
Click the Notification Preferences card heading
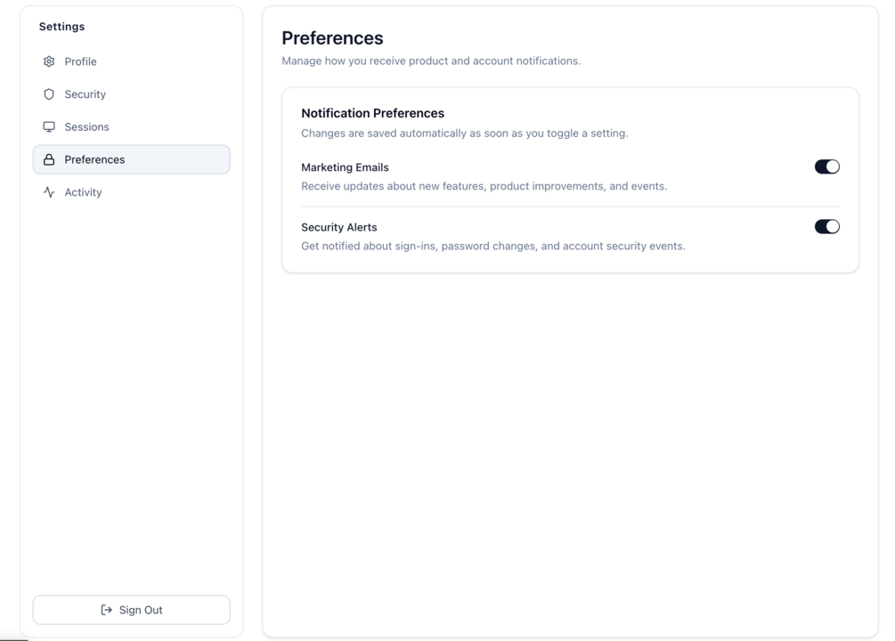click(373, 113)
